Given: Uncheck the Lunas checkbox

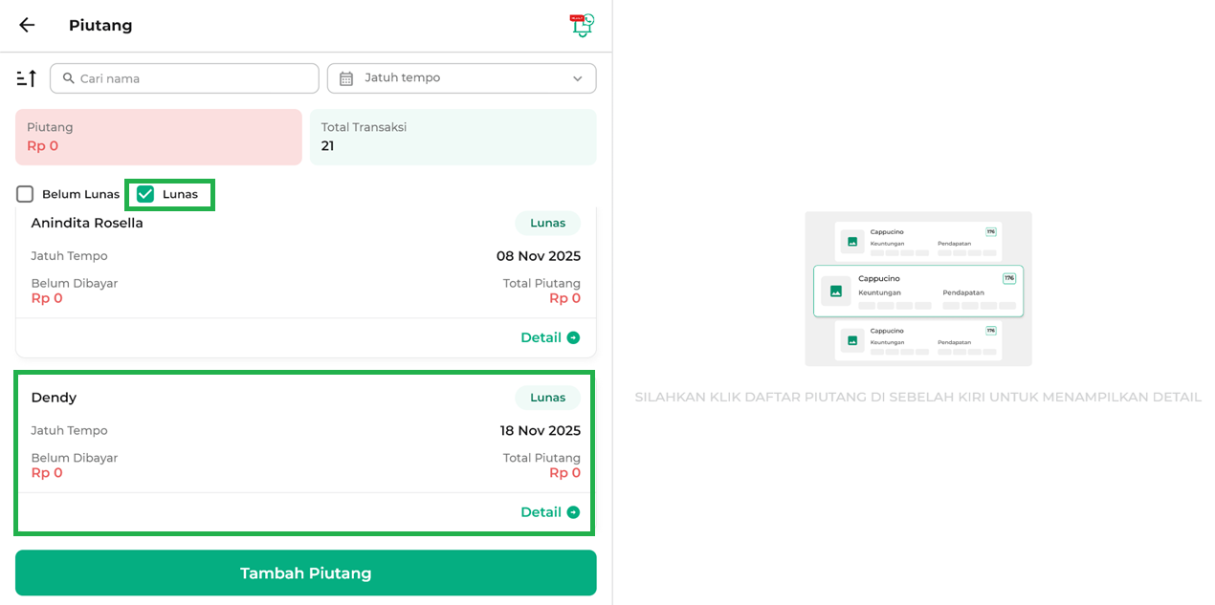Looking at the screenshot, I should click(145, 194).
